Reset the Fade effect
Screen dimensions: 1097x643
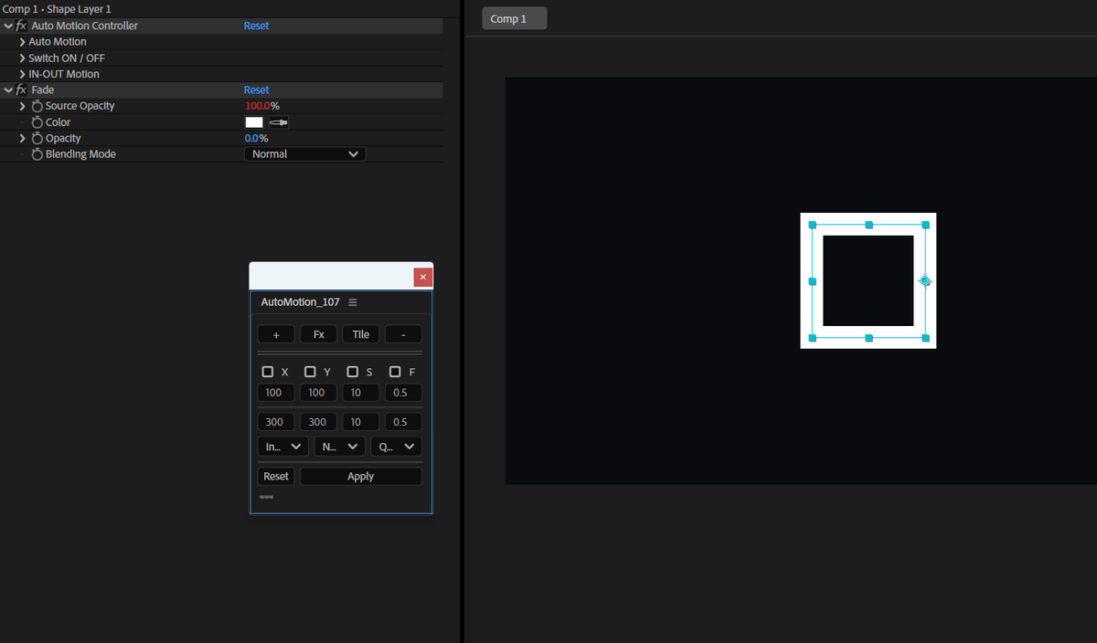[x=256, y=90]
